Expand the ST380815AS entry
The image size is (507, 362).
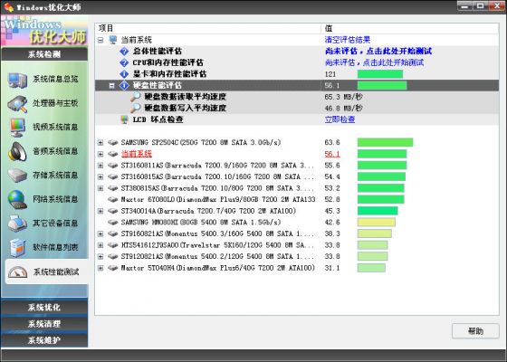100,188
